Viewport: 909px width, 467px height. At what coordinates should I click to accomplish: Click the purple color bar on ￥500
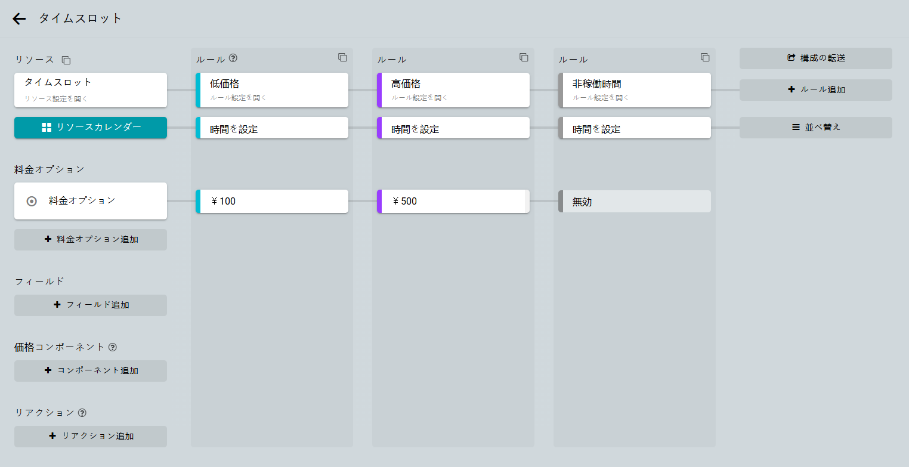tap(379, 202)
